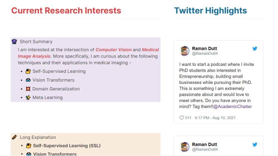Click the Twitter bird icon in first tweet
Viewport: 278px width, 156px height.
(x=255, y=49)
